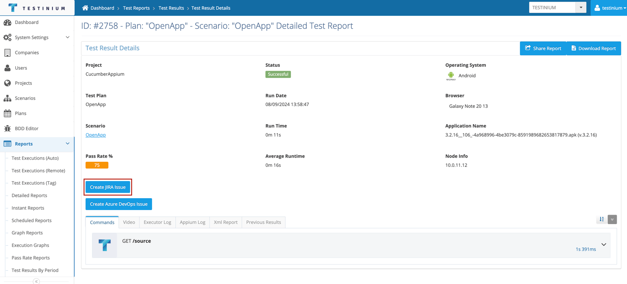Open Test Executions (Tag) report
Screen dimensions: 627x284
34,183
